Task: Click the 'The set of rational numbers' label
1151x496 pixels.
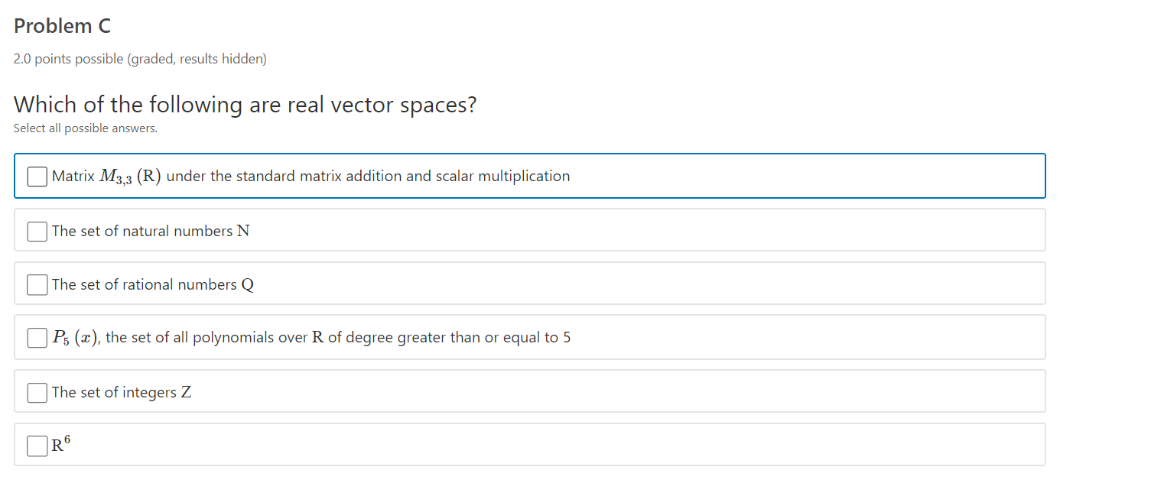Action: coord(144,284)
